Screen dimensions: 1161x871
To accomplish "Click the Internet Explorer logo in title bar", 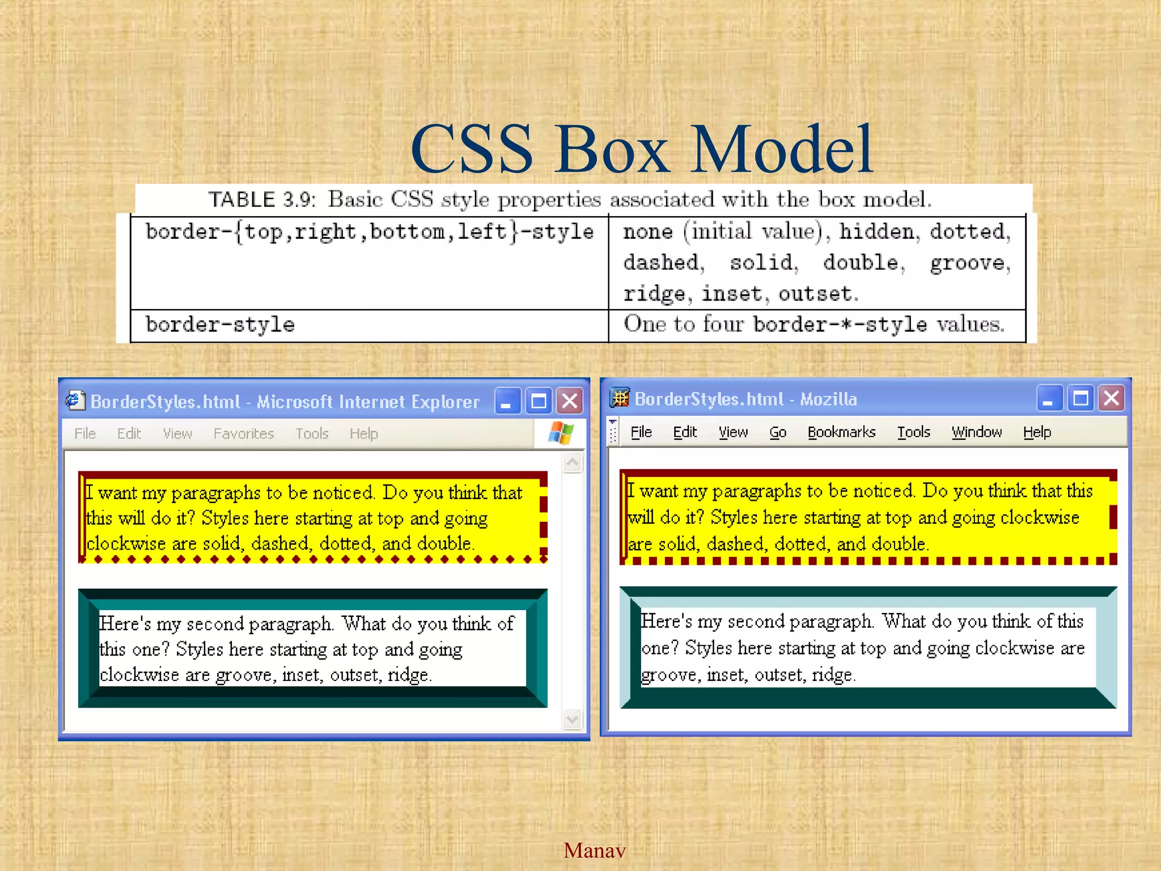I will click(75, 400).
